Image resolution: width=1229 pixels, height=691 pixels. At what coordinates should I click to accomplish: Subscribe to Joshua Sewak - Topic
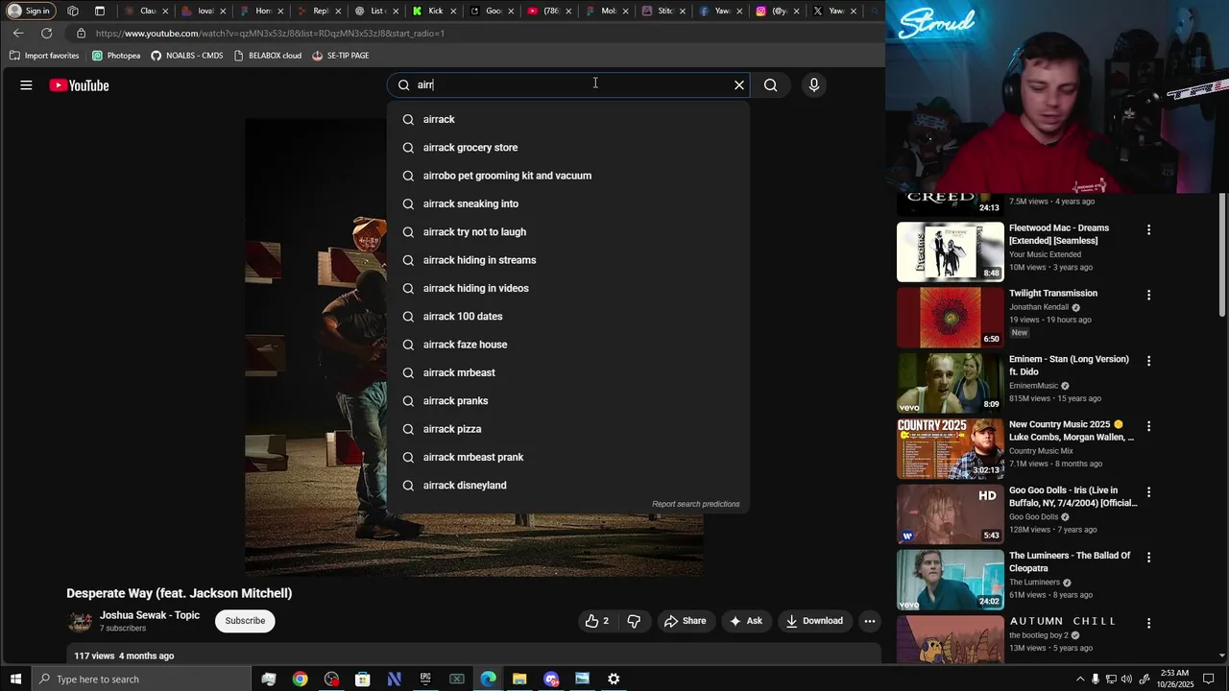click(x=245, y=621)
